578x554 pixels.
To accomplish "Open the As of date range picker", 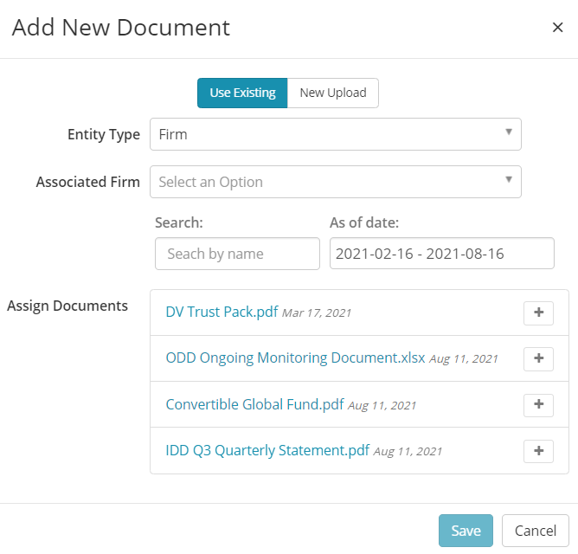I will 441,254.
